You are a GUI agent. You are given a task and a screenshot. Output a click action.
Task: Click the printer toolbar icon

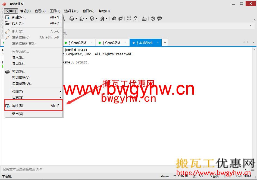[x=72, y=18]
